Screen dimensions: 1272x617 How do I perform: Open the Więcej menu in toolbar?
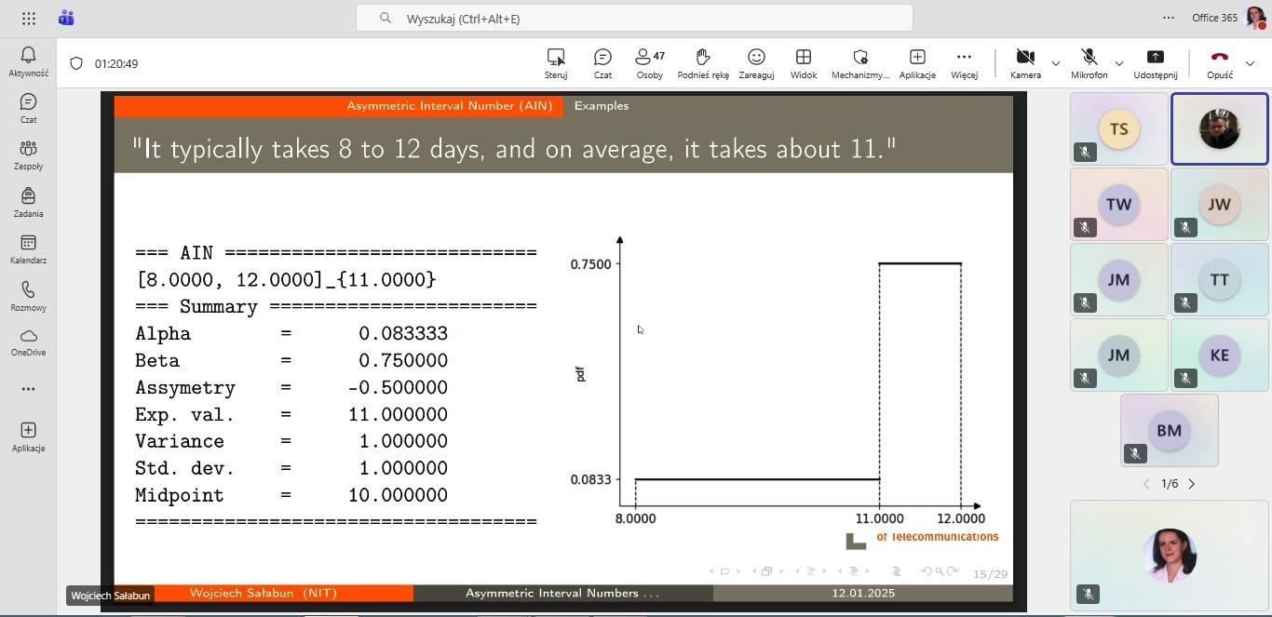pos(964,63)
